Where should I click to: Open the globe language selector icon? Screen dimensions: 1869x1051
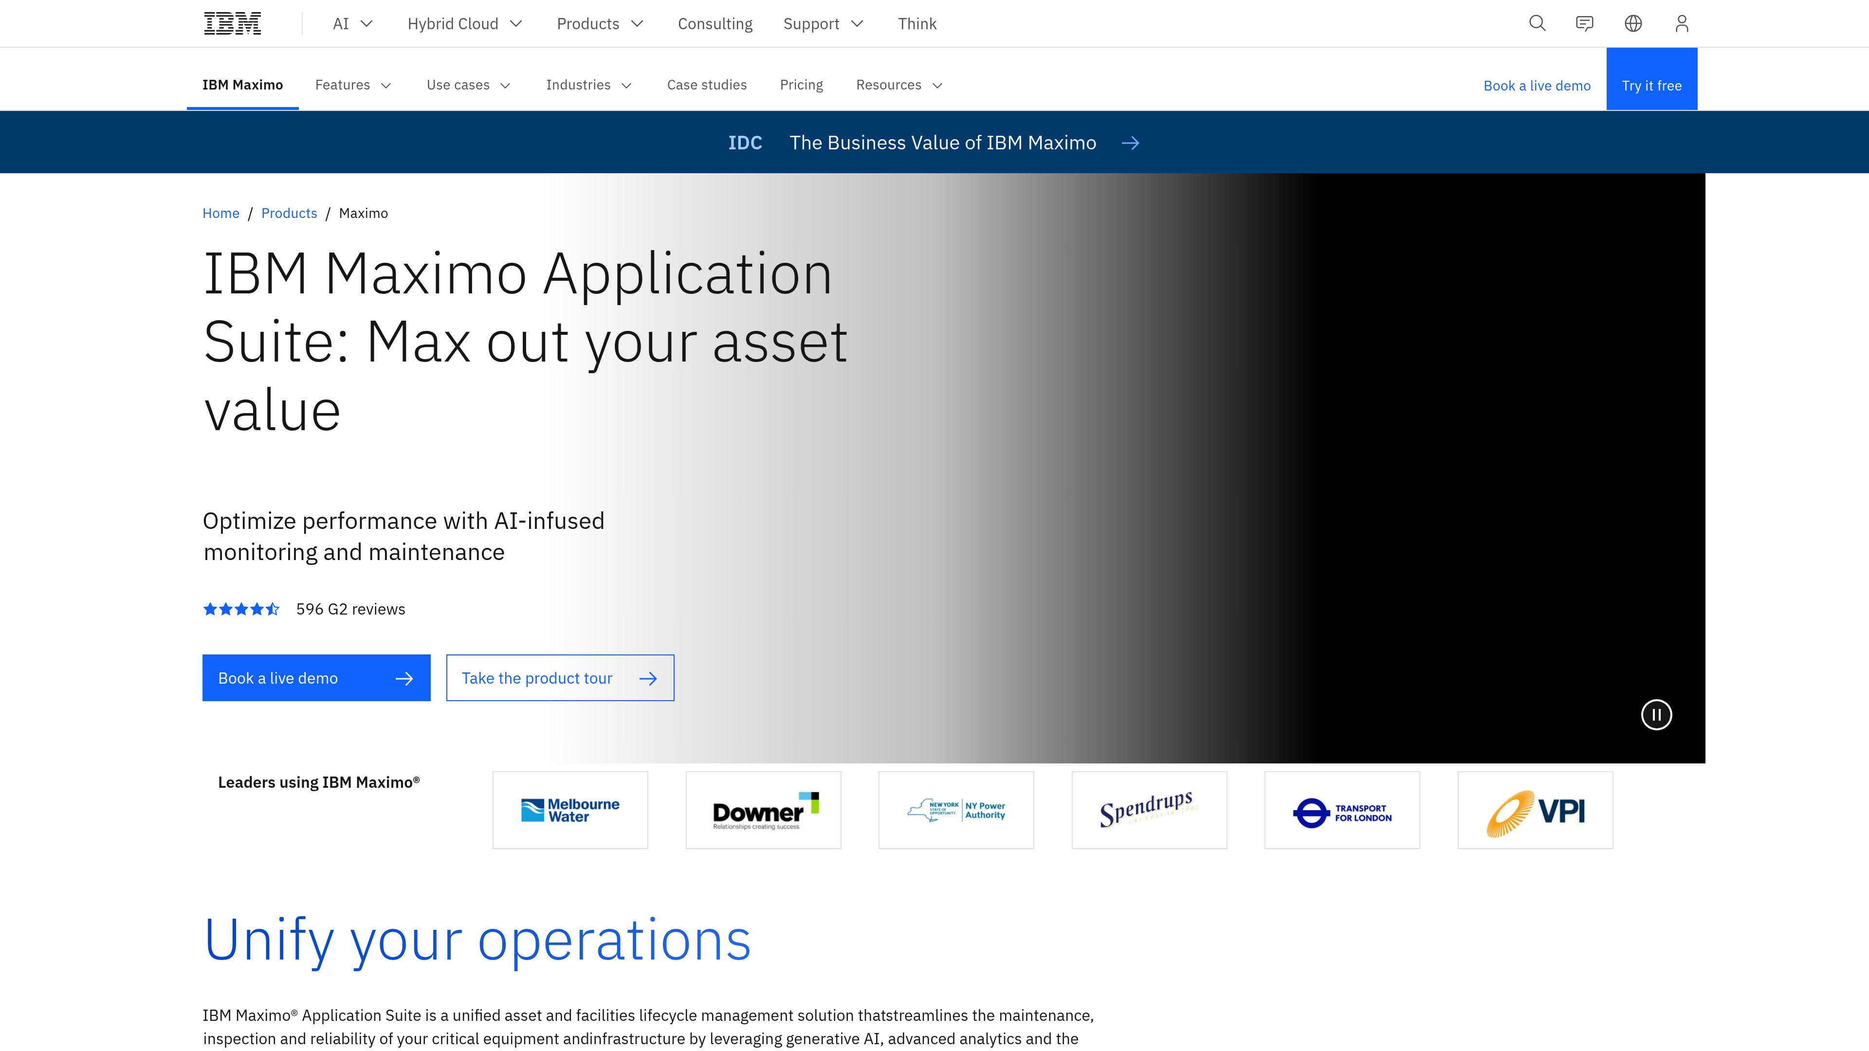pyautogui.click(x=1633, y=23)
